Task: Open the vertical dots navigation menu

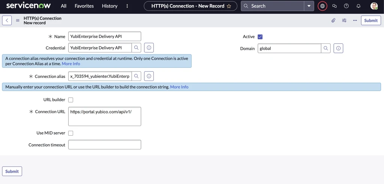Action: pos(127,6)
